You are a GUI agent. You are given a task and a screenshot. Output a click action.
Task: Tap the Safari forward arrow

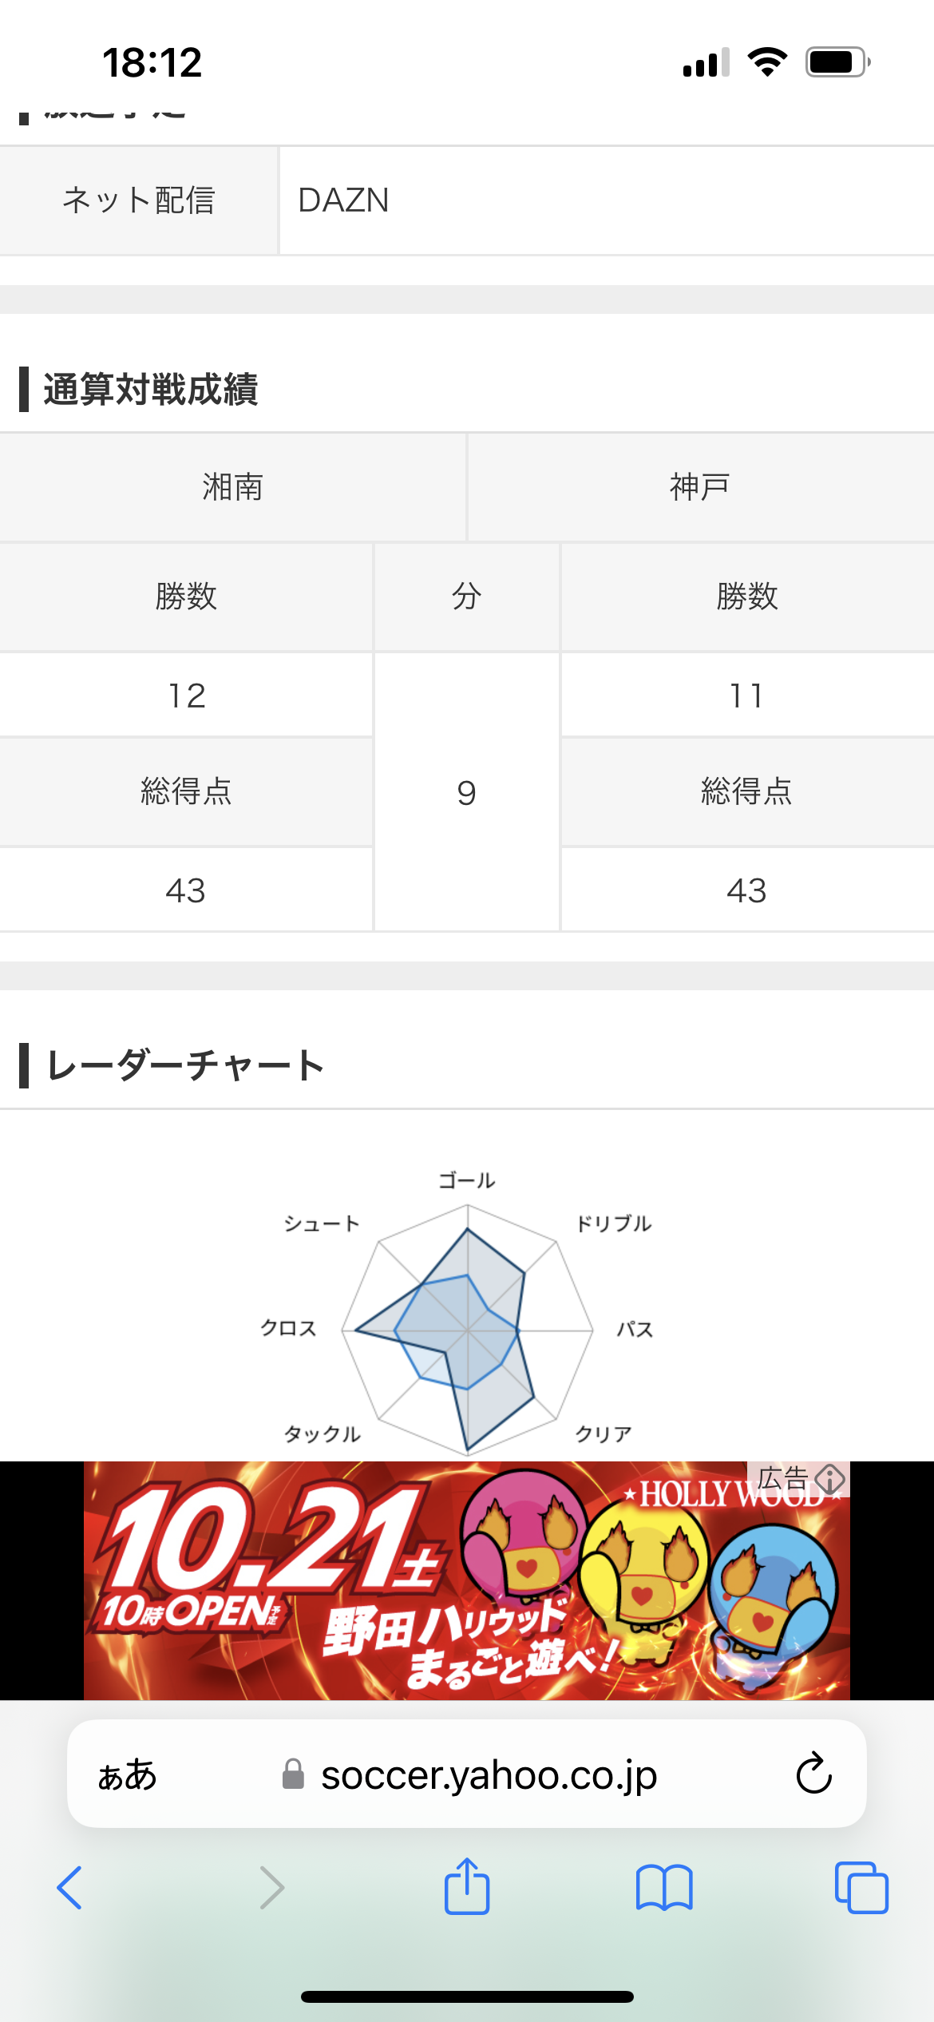click(x=271, y=1888)
